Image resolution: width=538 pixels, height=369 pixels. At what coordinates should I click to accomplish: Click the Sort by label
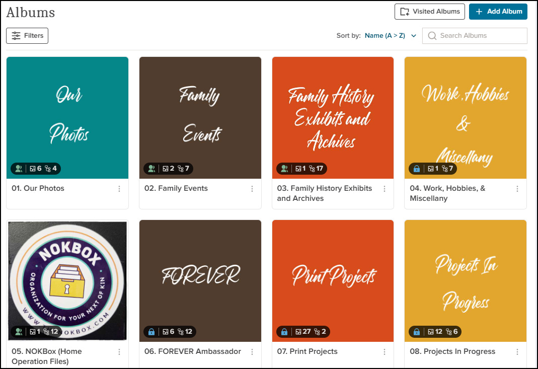click(x=349, y=36)
